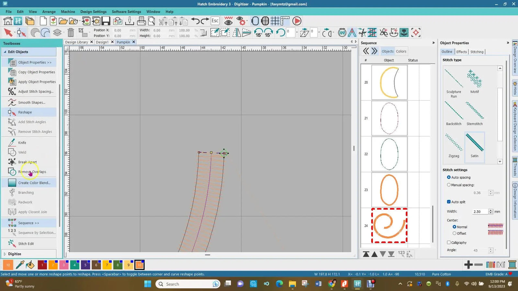Click the Esc toolbar button
The height and width of the screenshot is (291, 518).
pyautogui.click(x=215, y=21)
